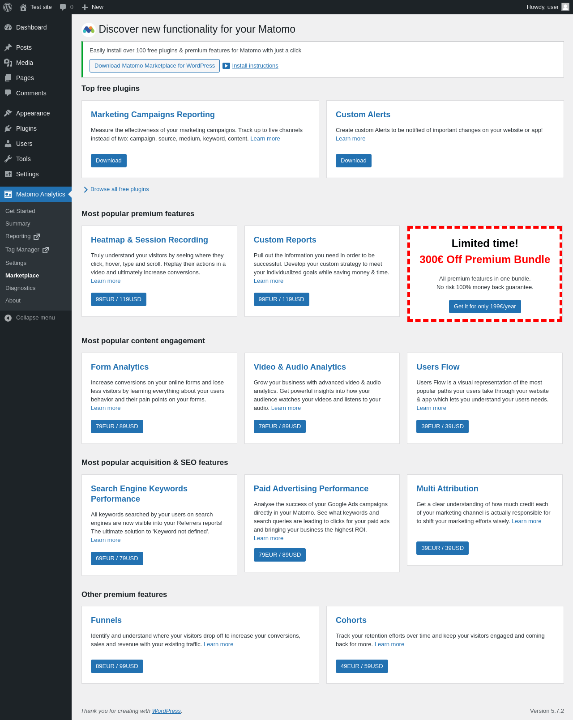Open the Install instructions link

255,66
